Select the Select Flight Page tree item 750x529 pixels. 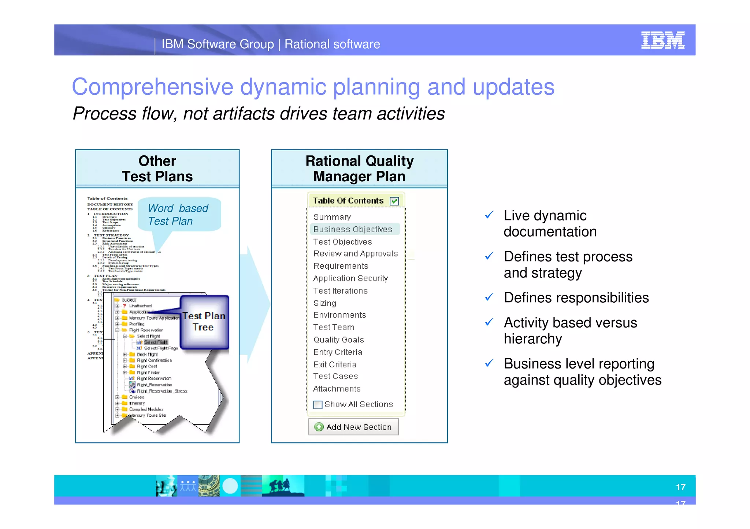point(161,348)
